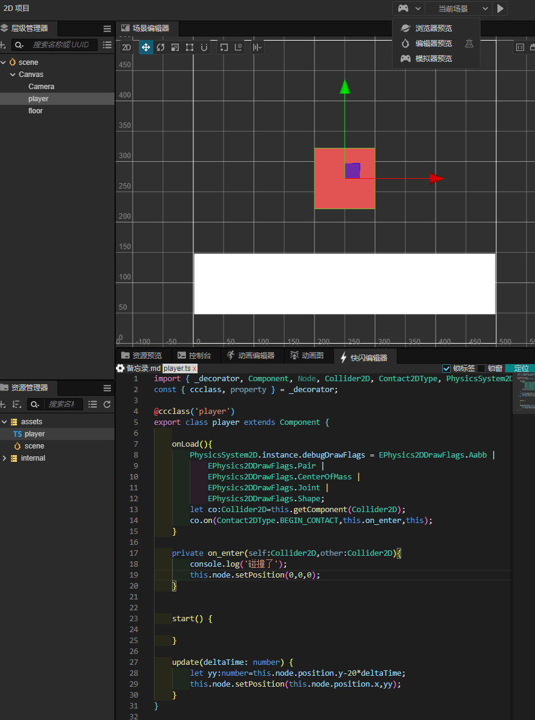Toggle the snap magnet tool
The image size is (535, 720).
(x=204, y=47)
